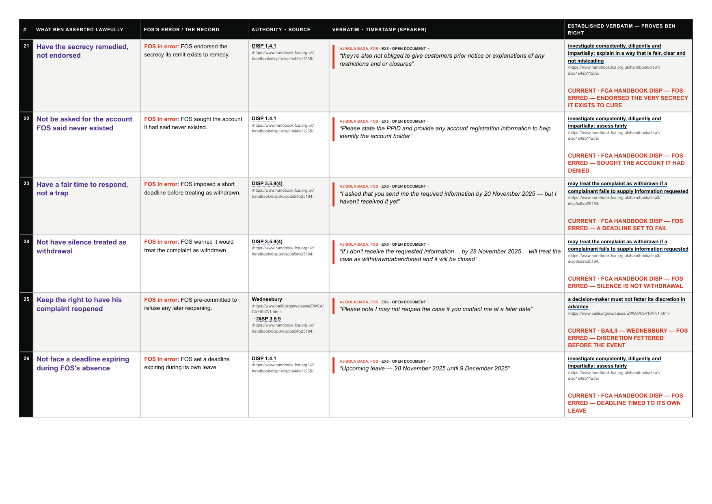Screen dimensions: 712x504
Task: Click the 'AUTHORITY · SOURCE' column header
Action: click(281, 30)
